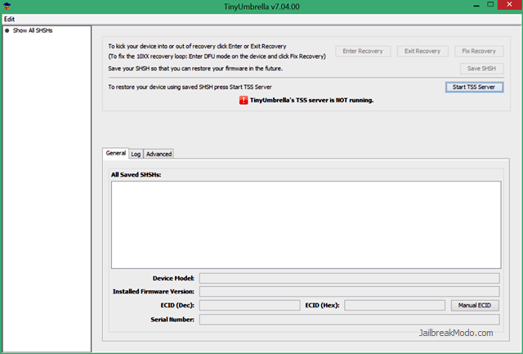
Task: Click the ECID (Dec) field
Action: tap(249, 305)
